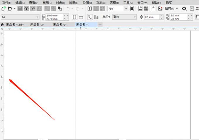The height and width of the screenshot is (140, 199).
Task: Click the Open folder icon
Action: pyautogui.click(x=10, y=8)
